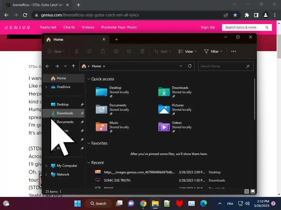Open the Downloads folder in Quick access
Viewport: 281px width, 210px height.
(175, 92)
